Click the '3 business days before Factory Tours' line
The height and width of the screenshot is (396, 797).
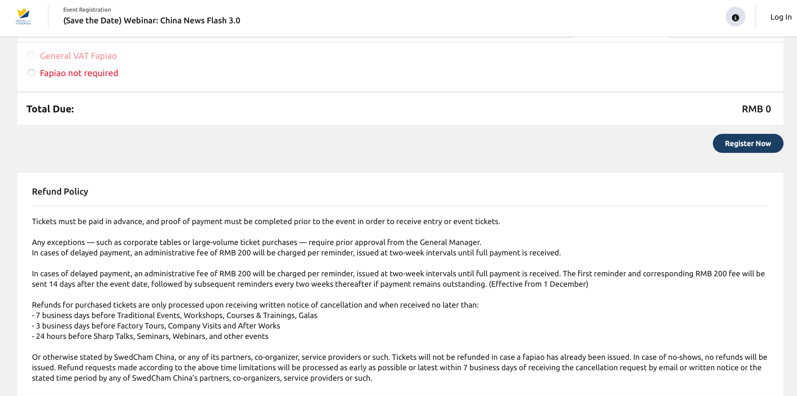point(156,326)
